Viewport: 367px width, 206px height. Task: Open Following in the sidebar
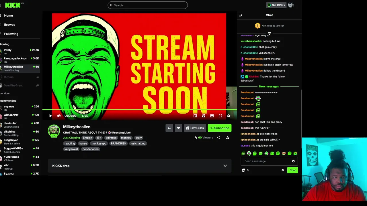pos(11,34)
